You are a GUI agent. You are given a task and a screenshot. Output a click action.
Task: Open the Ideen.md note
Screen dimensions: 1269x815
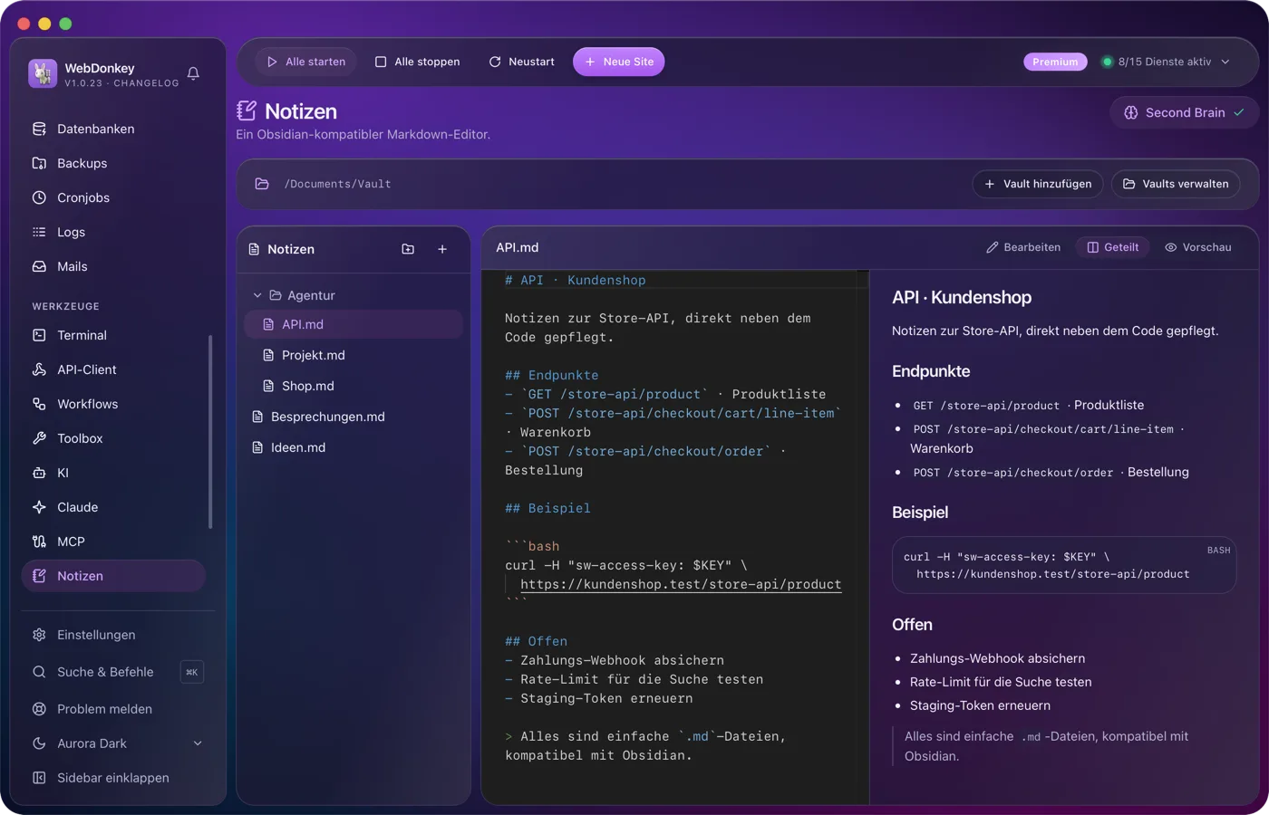tap(354, 447)
